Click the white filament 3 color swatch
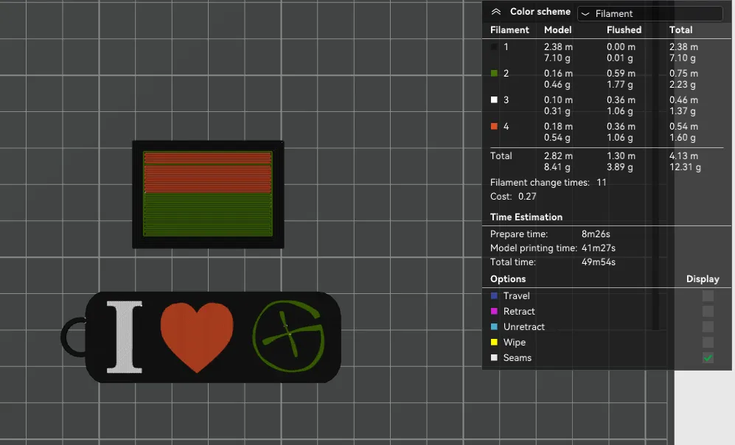735x445 pixels. pos(494,99)
